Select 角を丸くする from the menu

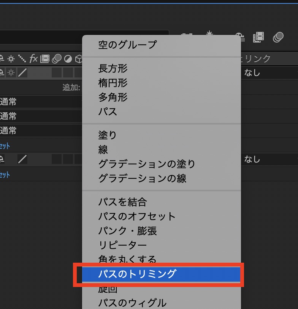coord(162,259)
